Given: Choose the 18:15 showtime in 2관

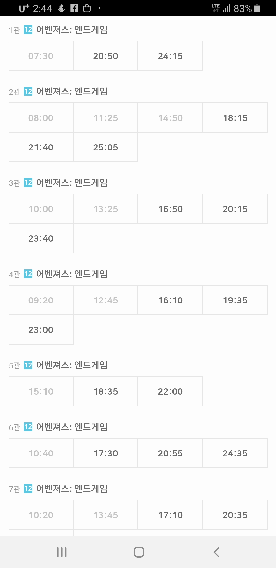Looking at the screenshot, I should click(x=235, y=118).
